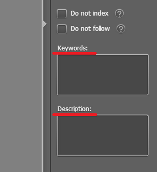Click the empty gray canvas area

(21, 86)
